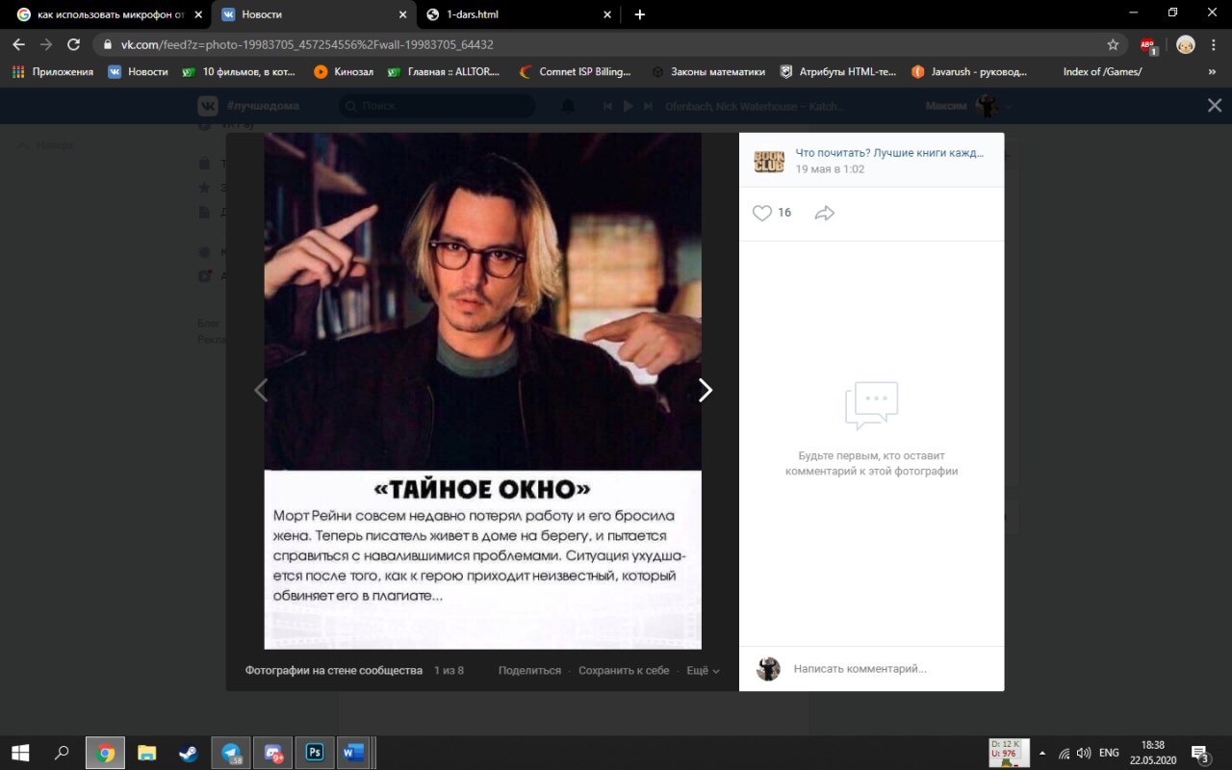Open the 'Что почитать? Лучшие книги' community link
This screenshot has width=1232, height=770.
[890, 153]
